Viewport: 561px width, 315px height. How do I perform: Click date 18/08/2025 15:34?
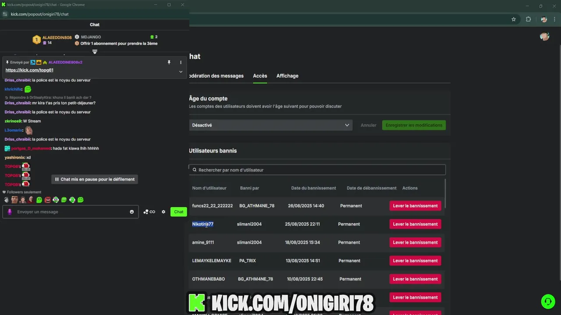tap(302, 242)
